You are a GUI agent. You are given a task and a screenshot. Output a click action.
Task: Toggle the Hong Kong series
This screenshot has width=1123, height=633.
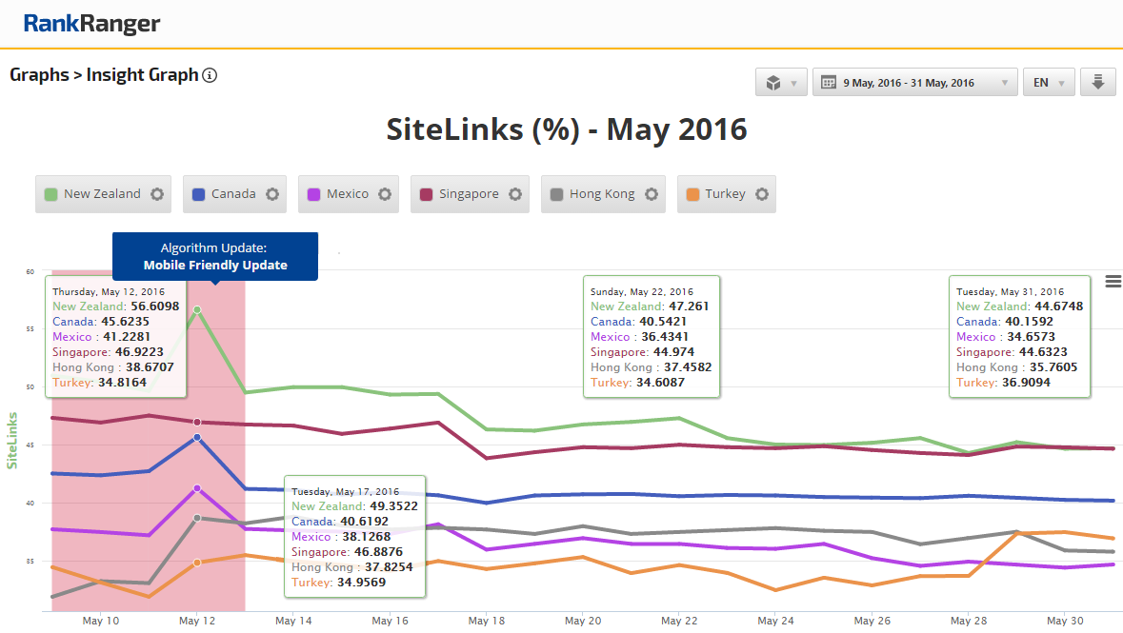tap(603, 194)
